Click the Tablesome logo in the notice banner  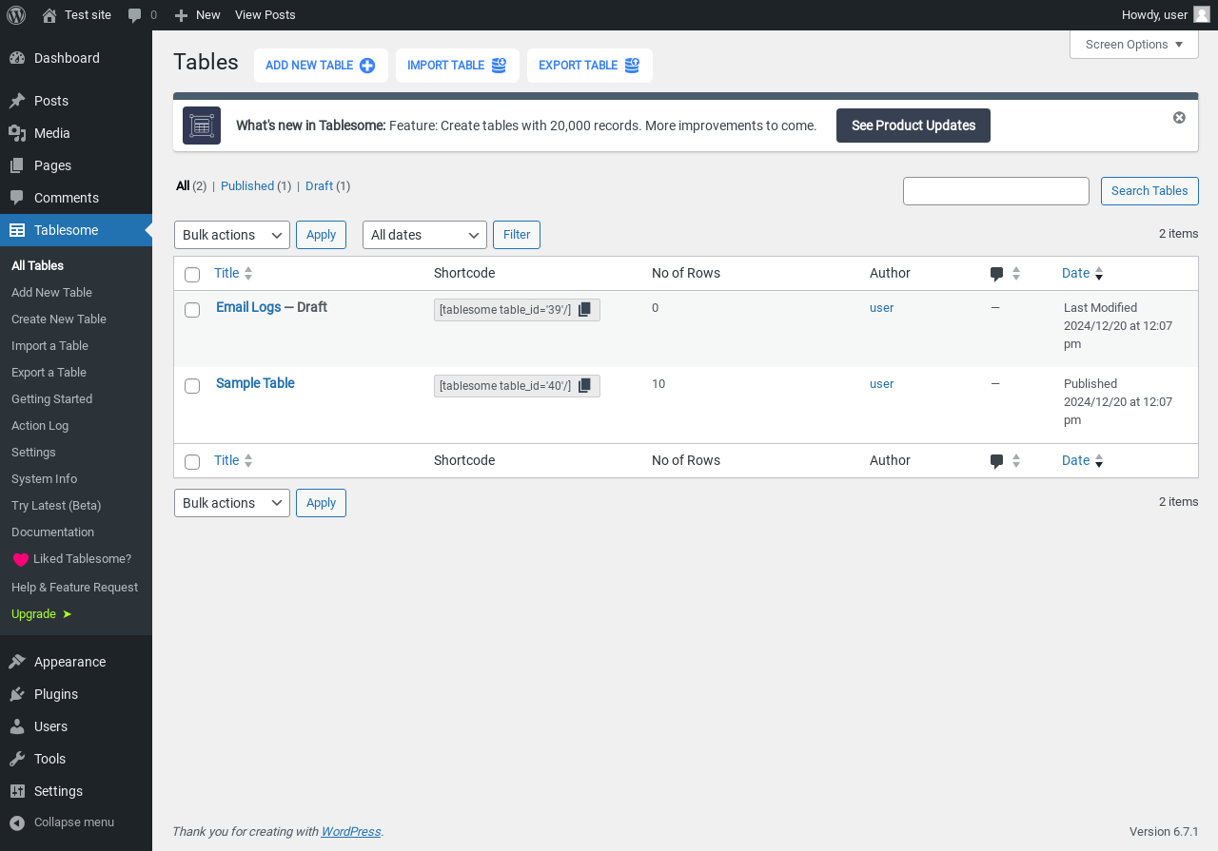click(x=202, y=126)
